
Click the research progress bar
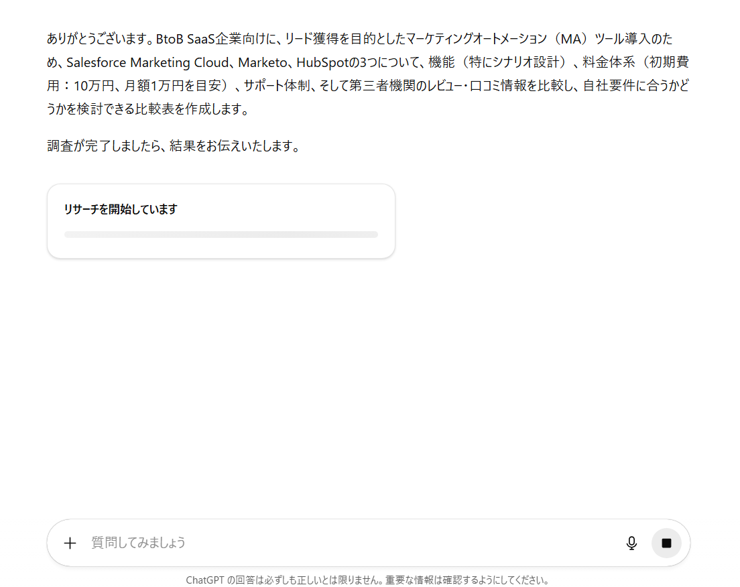(x=221, y=235)
